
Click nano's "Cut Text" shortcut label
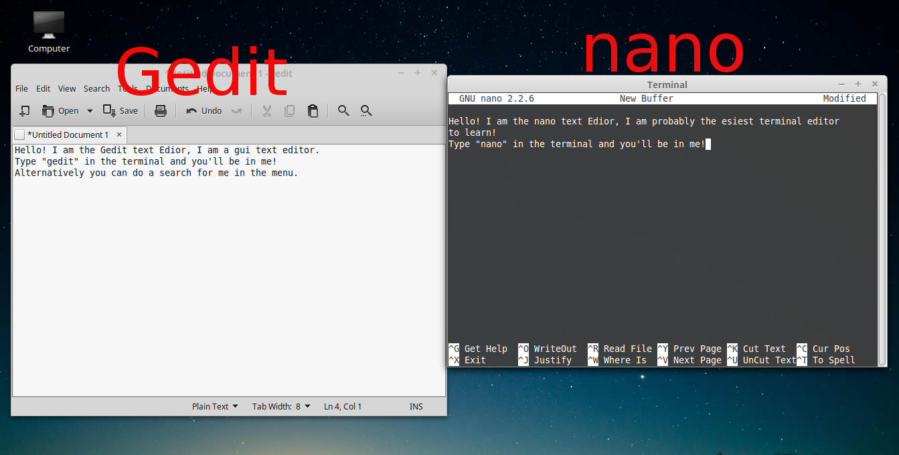click(764, 349)
